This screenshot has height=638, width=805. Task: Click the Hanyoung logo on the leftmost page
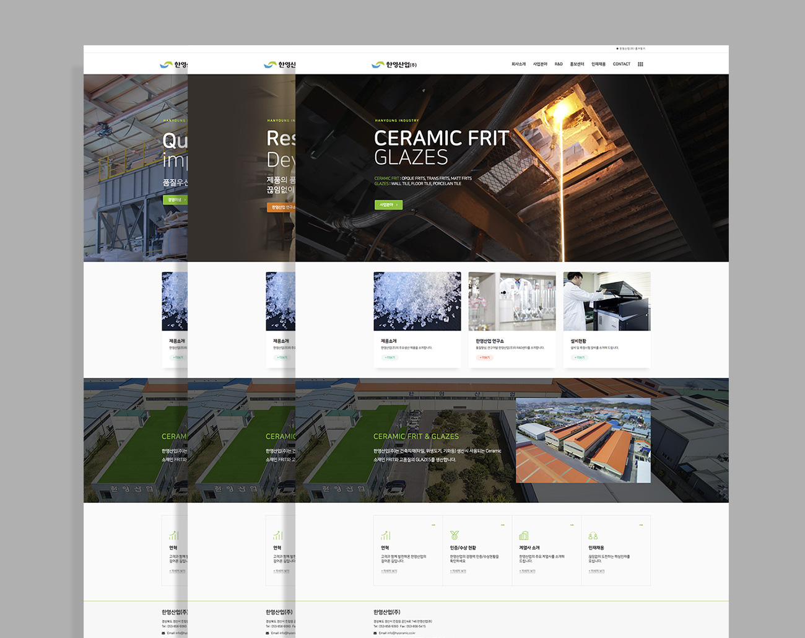[174, 64]
